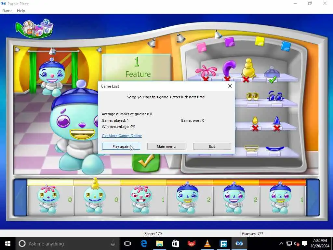
Task: Select the blue cap feature with checkmark
Action: (272, 72)
